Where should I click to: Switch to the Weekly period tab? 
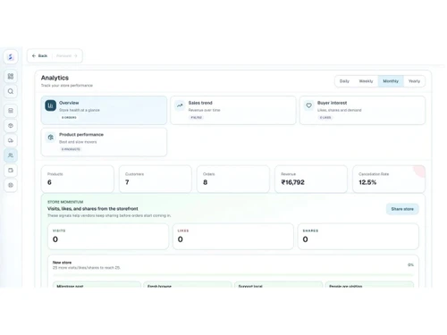(x=366, y=81)
